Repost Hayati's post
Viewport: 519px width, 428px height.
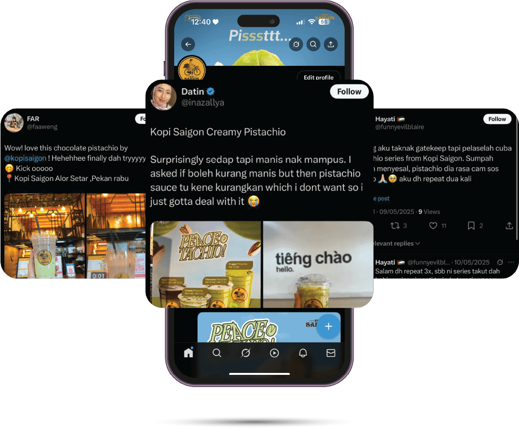pos(395,226)
